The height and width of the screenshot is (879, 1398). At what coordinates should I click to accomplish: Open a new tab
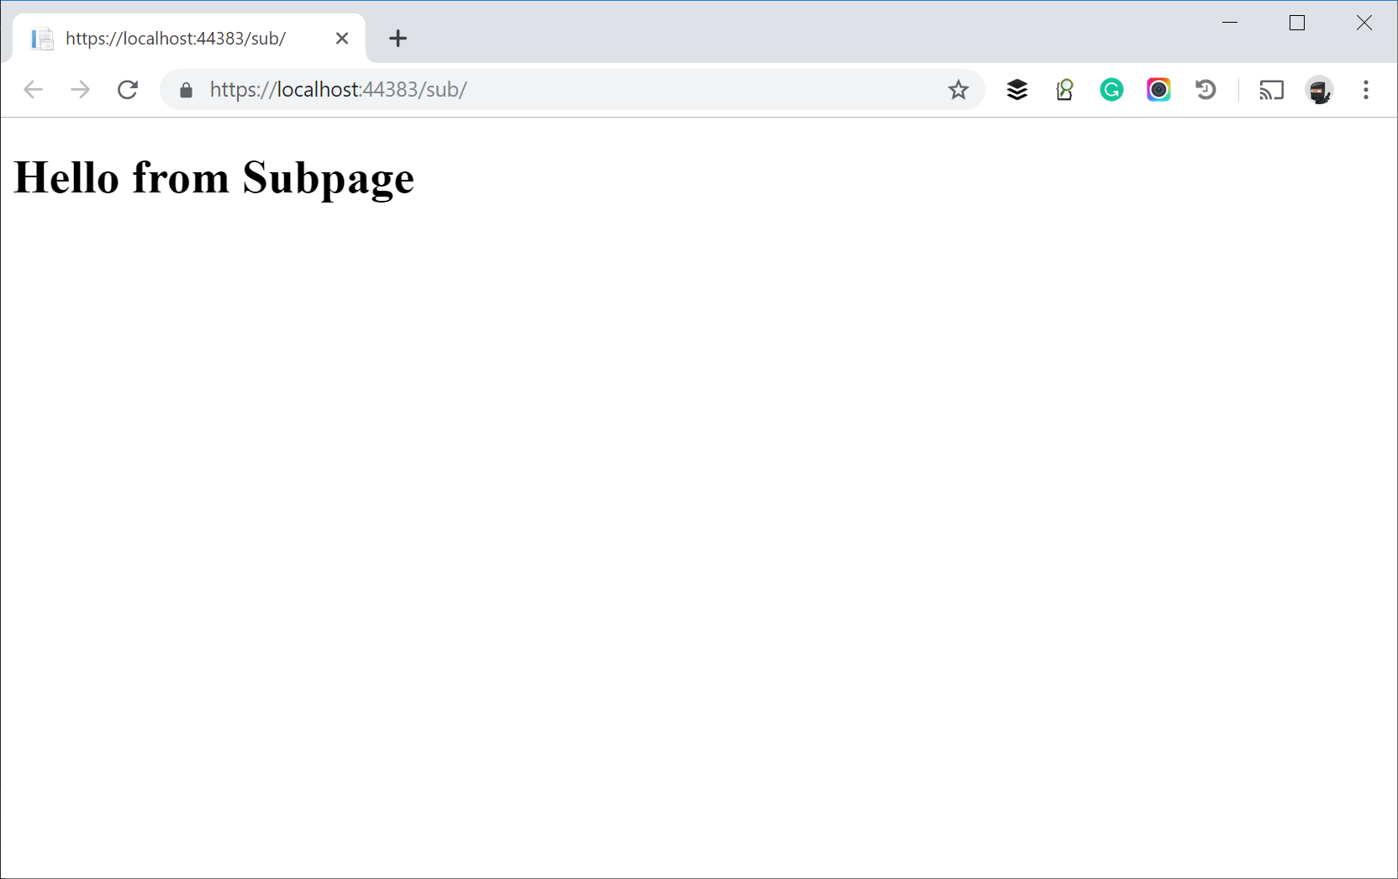[397, 38]
